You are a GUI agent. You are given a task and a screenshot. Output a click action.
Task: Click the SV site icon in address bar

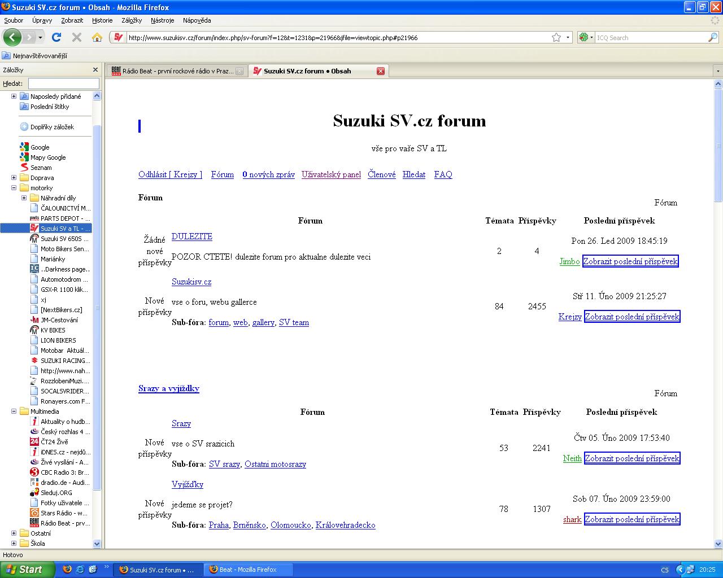118,37
